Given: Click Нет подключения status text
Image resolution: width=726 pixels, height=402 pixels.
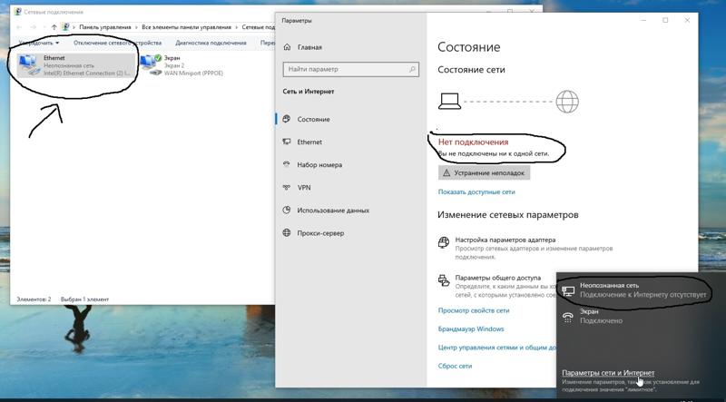Looking at the screenshot, I should coord(473,142).
